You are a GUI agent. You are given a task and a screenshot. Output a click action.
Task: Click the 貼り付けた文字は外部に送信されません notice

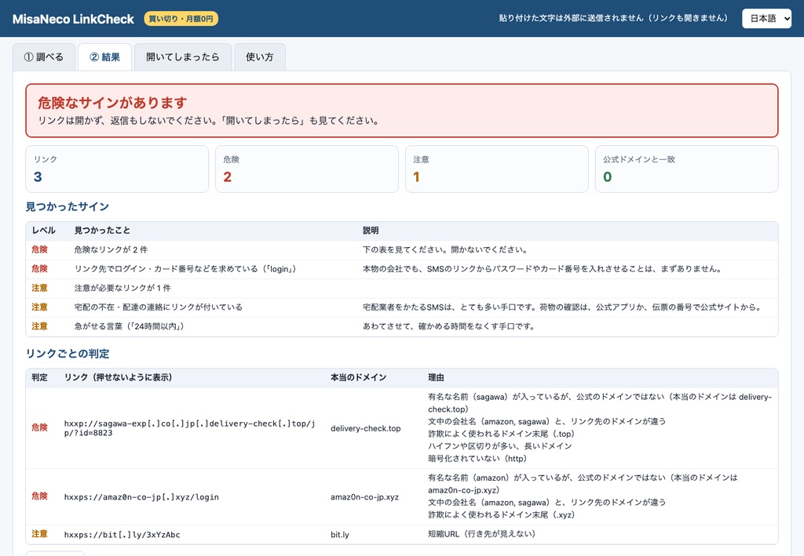[x=613, y=18]
